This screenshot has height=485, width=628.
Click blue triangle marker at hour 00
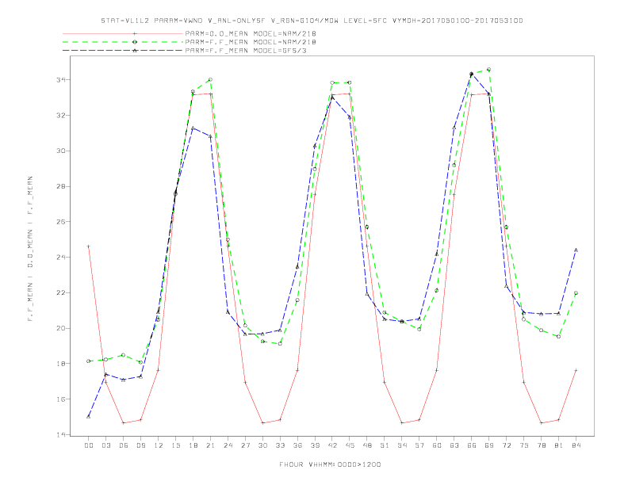tap(89, 417)
